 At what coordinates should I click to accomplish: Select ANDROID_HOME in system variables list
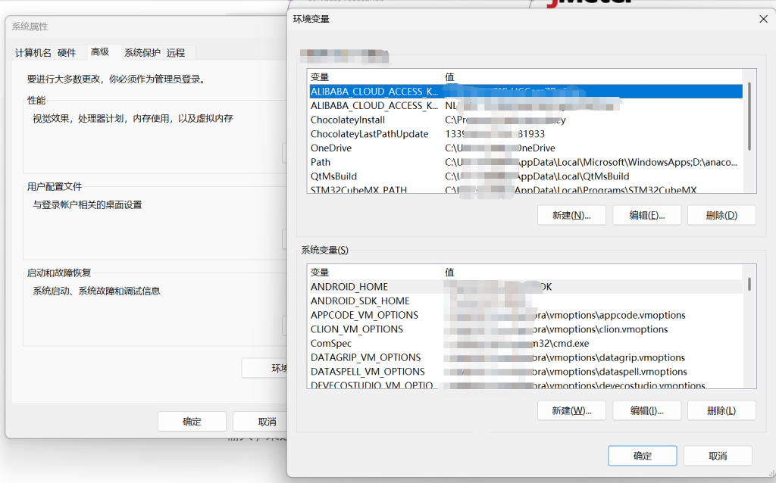[x=349, y=287]
